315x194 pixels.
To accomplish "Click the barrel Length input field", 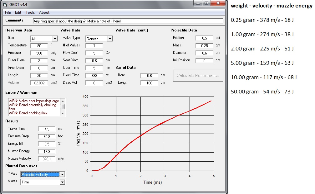I will click(149, 83).
